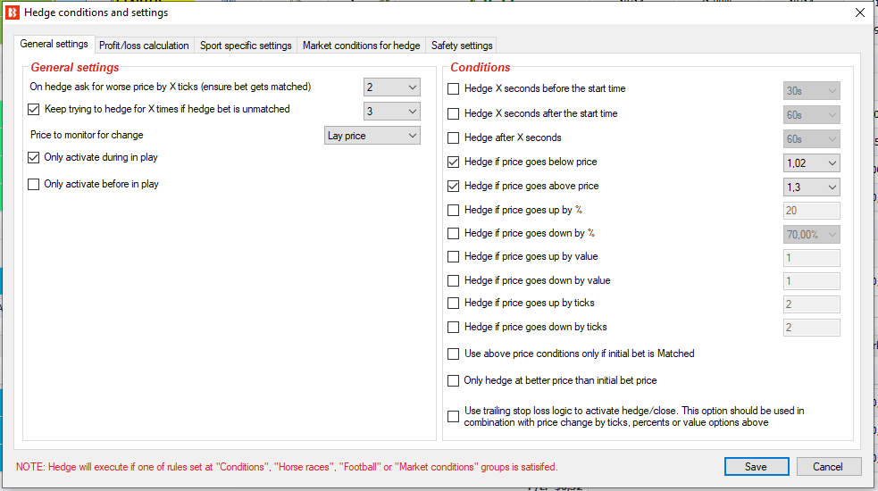878x491 pixels.
Task: Uncheck Only activate during in play
Action: [34, 157]
